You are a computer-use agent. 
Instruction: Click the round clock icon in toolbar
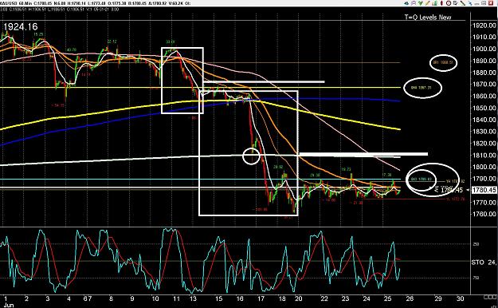tap(449, 3)
